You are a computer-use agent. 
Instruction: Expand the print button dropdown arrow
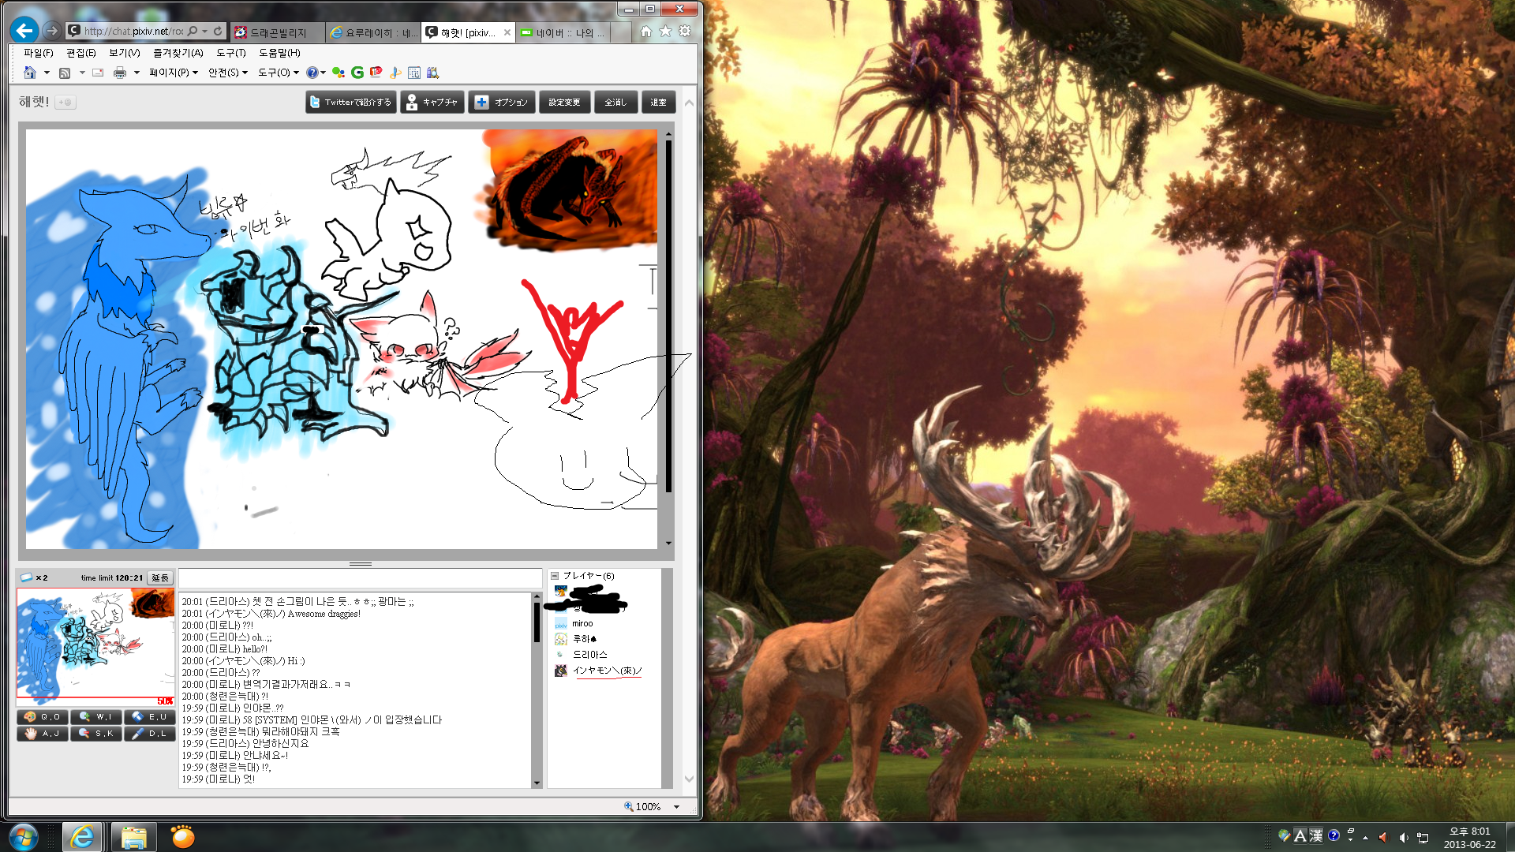[137, 73]
